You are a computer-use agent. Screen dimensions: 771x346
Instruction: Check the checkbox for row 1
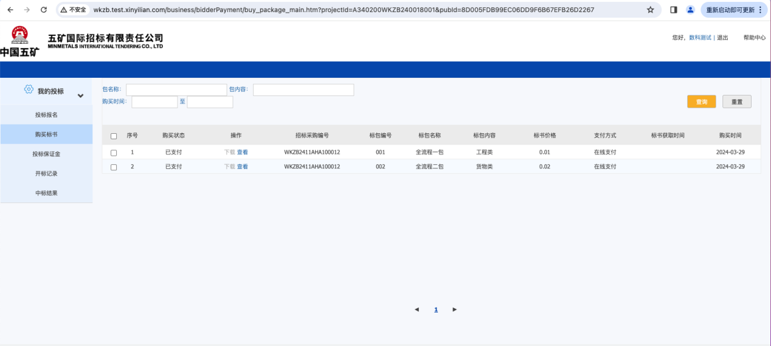coord(114,153)
